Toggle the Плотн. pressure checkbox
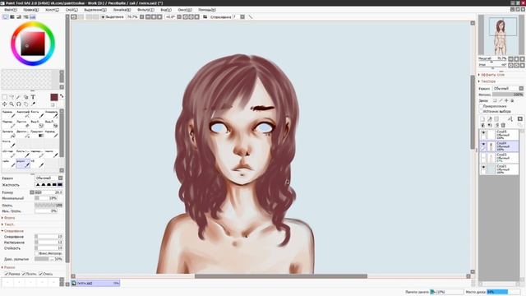526x296 pixels. (x=24, y=274)
